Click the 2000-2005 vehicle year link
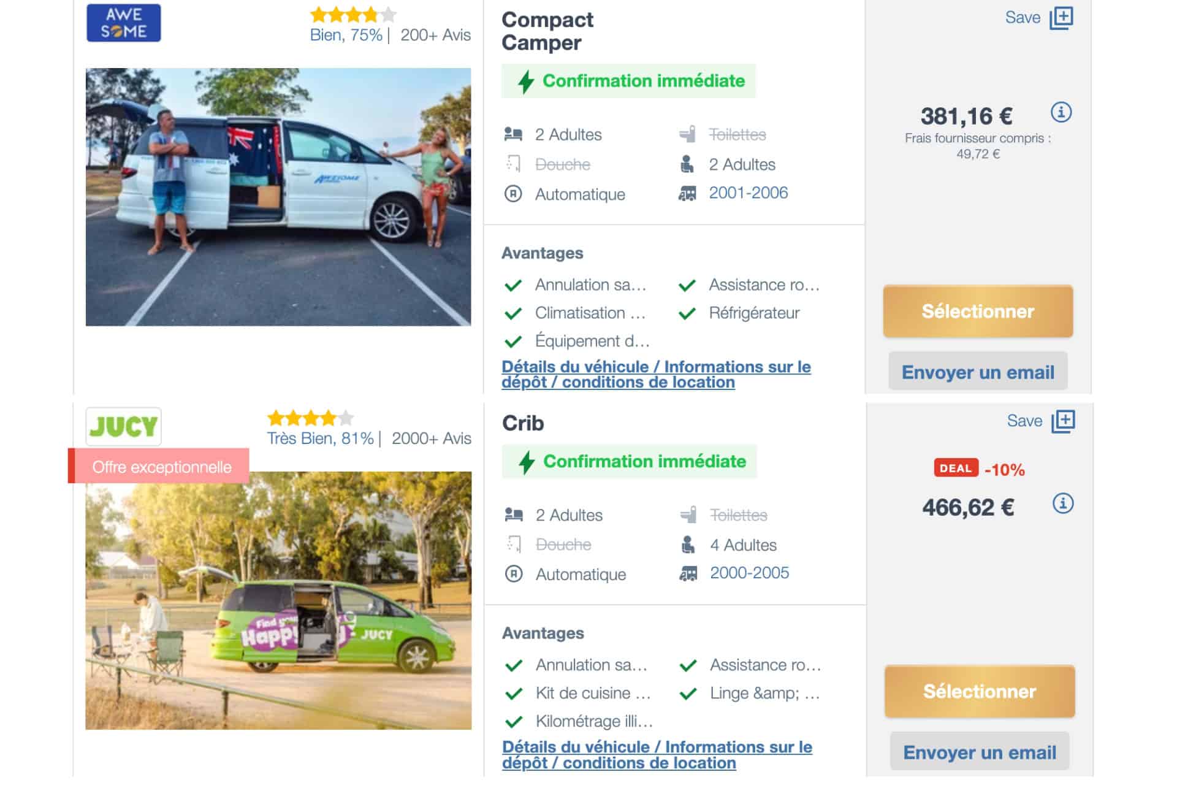Viewport: 1177px width, 788px height. [x=749, y=573]
